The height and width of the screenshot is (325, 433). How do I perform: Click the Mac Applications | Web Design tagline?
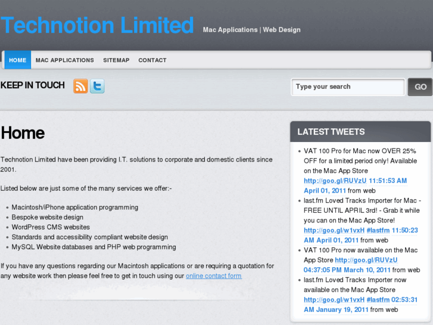click(x=251, y=30)
